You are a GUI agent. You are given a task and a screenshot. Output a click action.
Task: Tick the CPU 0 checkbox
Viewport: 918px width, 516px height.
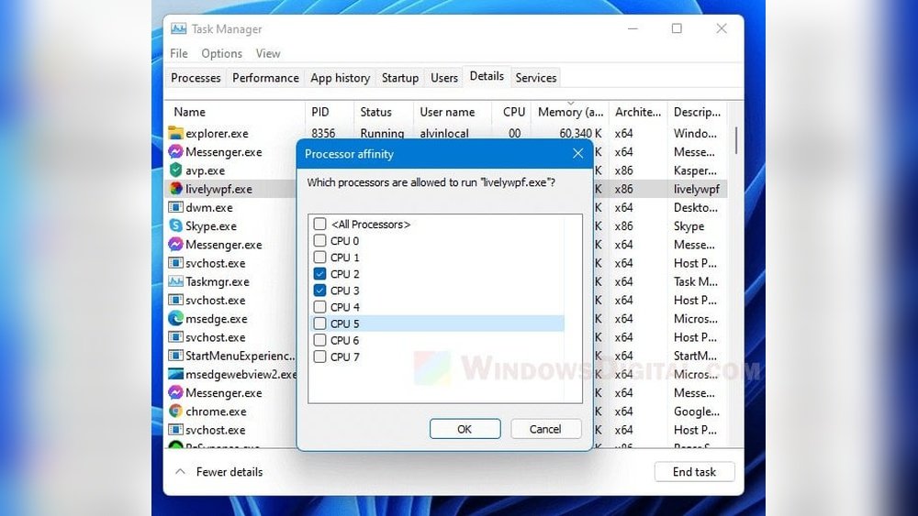click(319, 241)
